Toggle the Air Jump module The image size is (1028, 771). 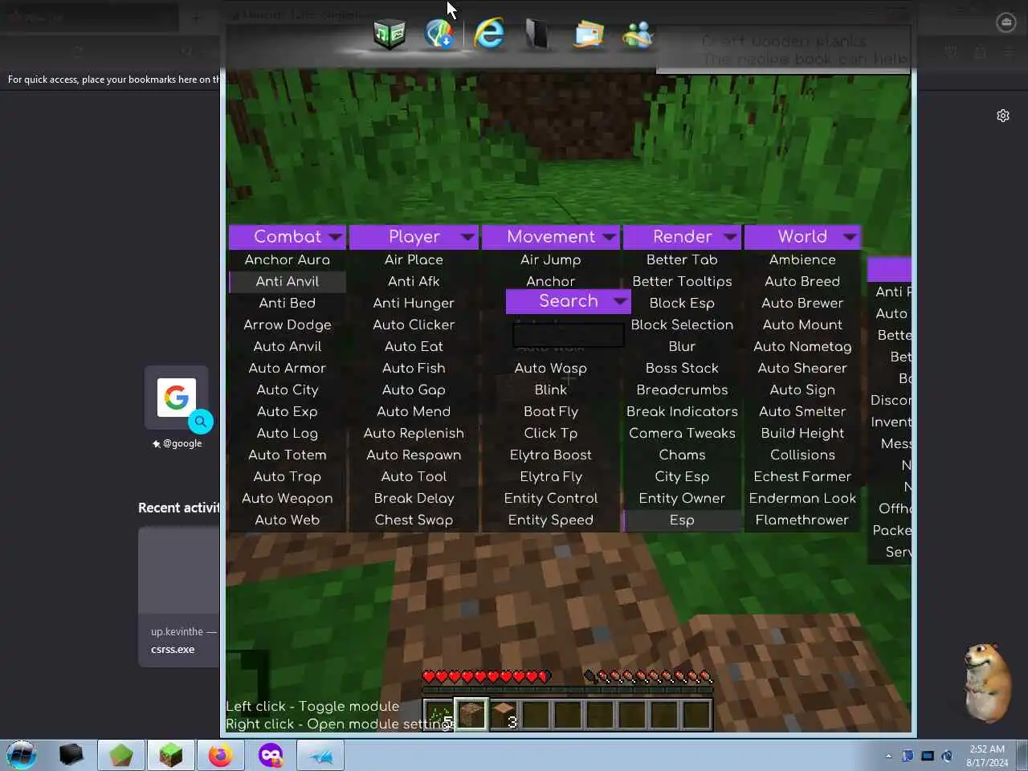click(x=551, y=259)
